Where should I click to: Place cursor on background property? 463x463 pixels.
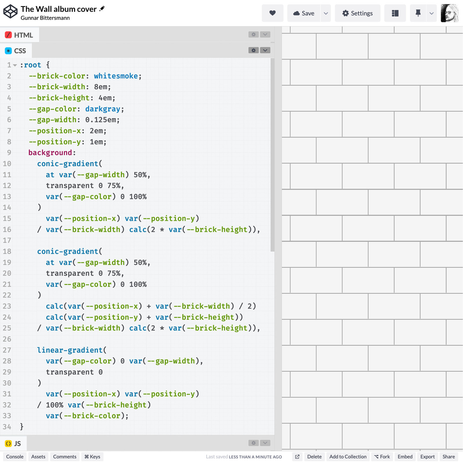(50, 153)
